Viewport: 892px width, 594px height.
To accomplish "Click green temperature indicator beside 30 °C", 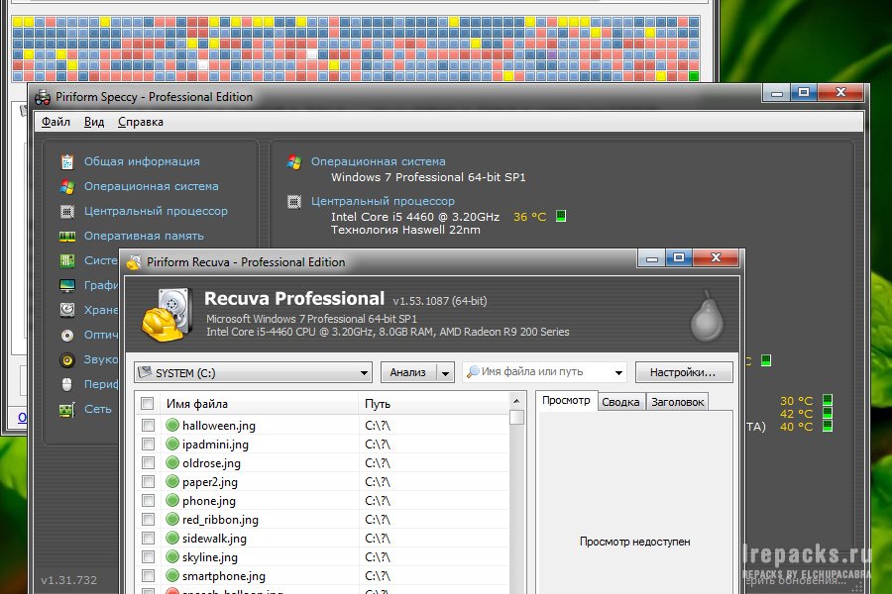I will [828, 400].
